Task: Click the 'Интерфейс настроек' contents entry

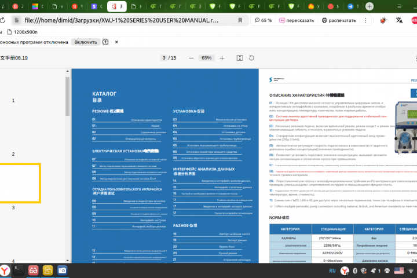Action: pyautogui.click(x=153, y=220)
